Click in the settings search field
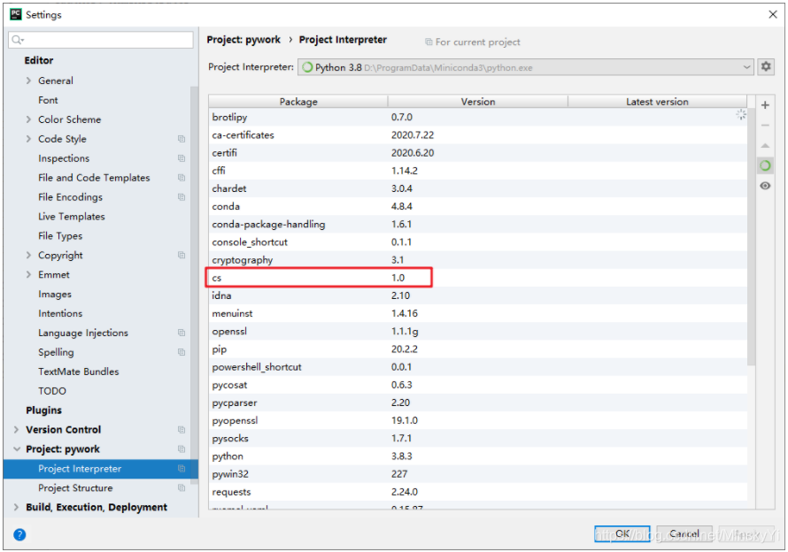This screenshot has width=788, height=552. coord(101,40)
